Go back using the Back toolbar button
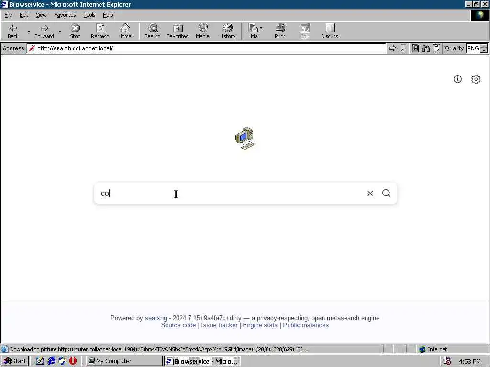Screen dimensions: 490x367 point(13,31)
